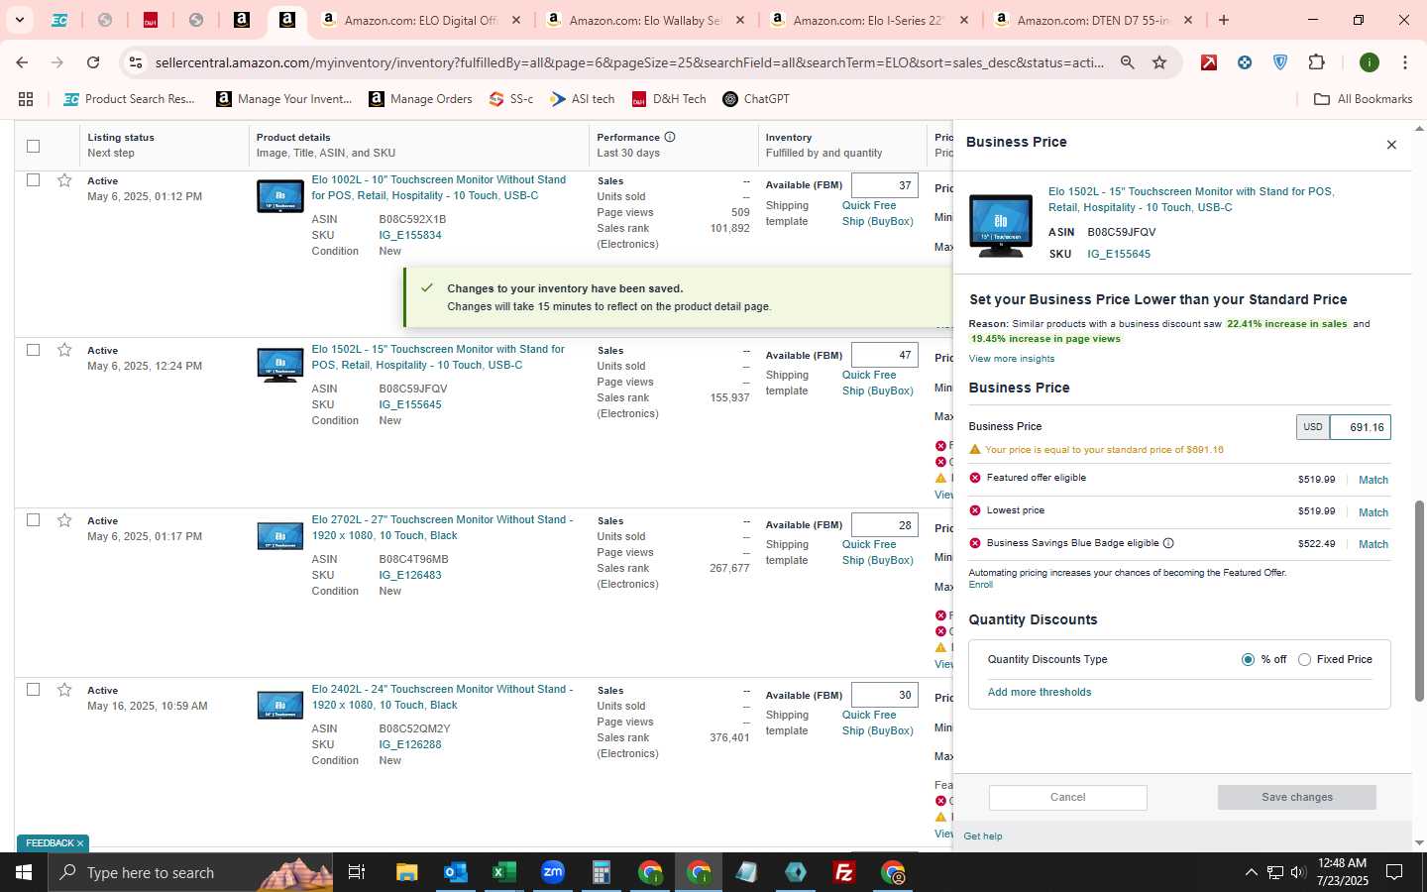
Task: Open View more insights link
Action: click(1011, 359)
